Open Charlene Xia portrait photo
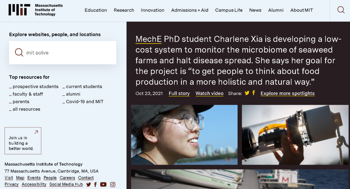 [x=184, y=135]
